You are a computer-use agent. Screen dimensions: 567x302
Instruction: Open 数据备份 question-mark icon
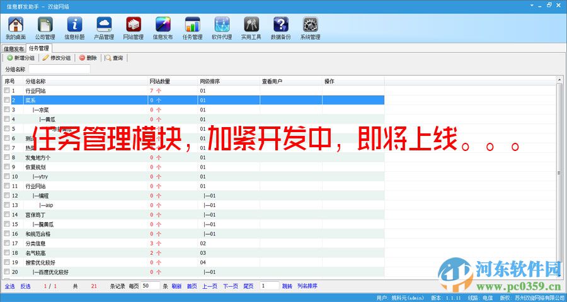281,28
